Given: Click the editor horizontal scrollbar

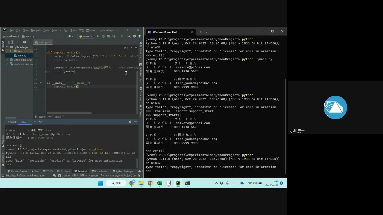Looking at the screenshot, I should (69, 113).
